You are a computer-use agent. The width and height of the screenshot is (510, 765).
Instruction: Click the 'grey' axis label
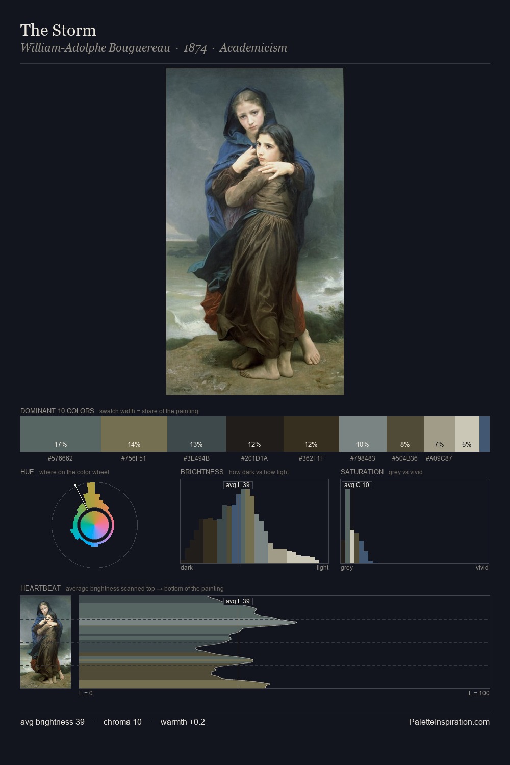coord(347,568)
